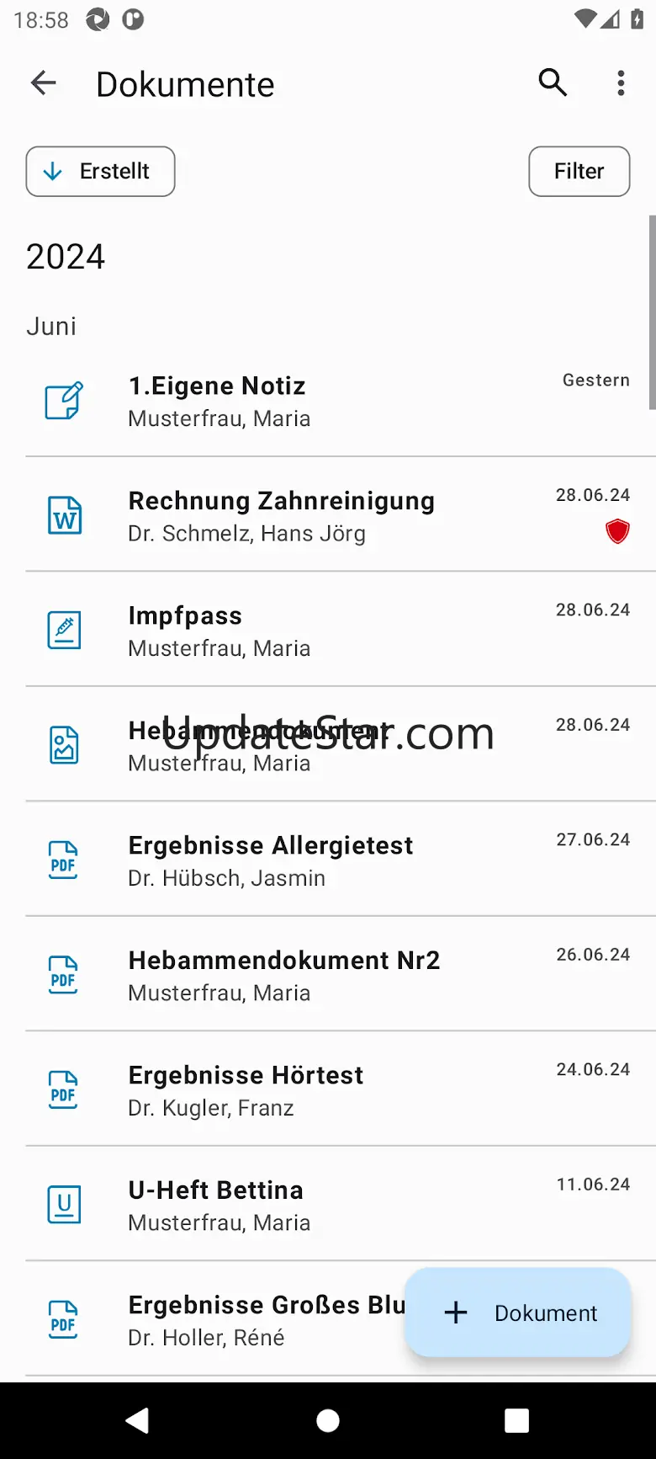Add a new document with Dokument button
The height and width of the screenshot is (1459, 656).
pos(518,1313)
